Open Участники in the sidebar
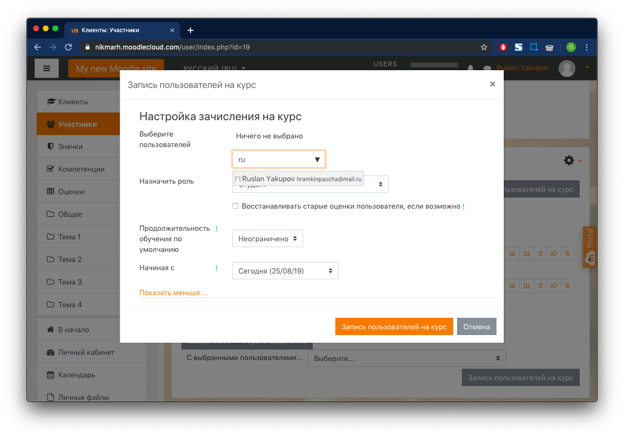 78,124
